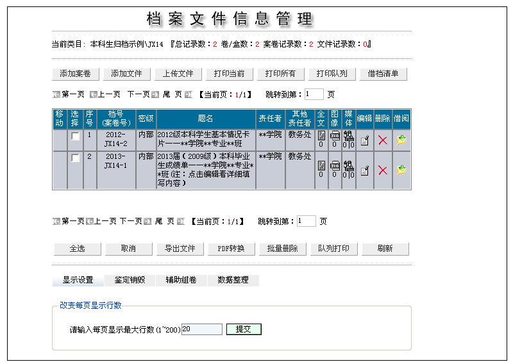513x362 pixels.
Task: Select the 数据整理 tab
Action: [x=233, y=280]
